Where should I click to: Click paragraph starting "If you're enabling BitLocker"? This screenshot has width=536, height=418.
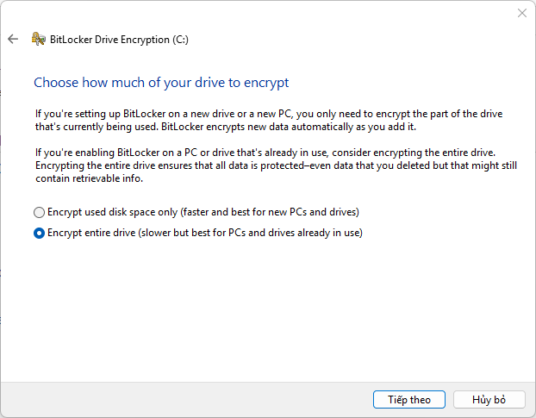[277, 165]
